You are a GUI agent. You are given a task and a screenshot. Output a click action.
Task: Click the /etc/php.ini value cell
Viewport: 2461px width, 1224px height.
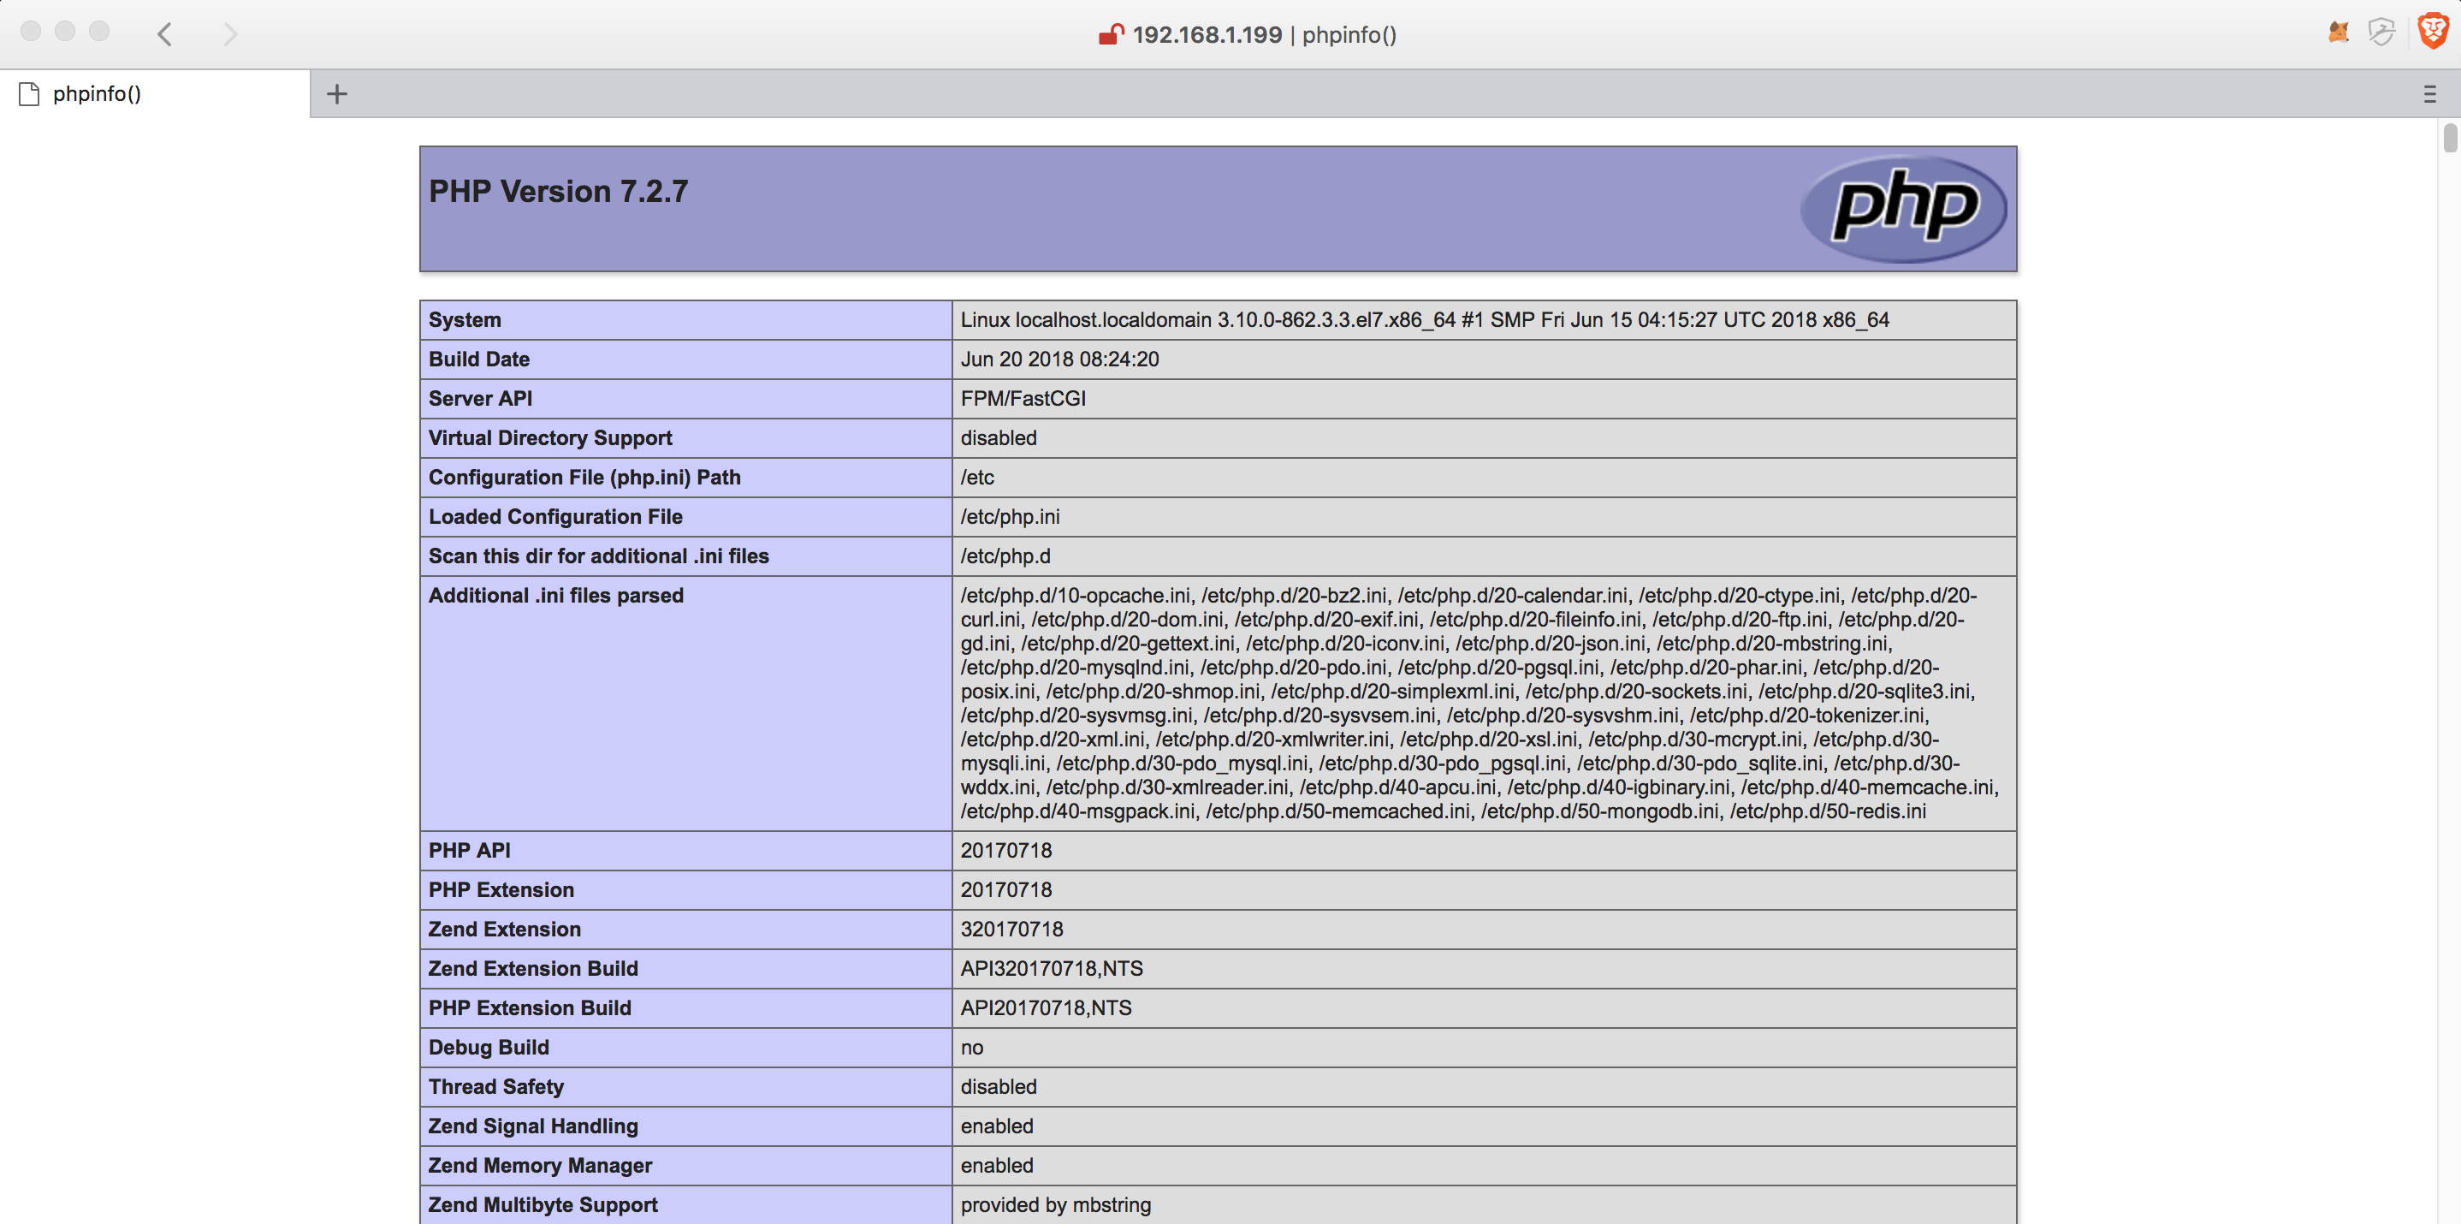tap(1484, 516)
